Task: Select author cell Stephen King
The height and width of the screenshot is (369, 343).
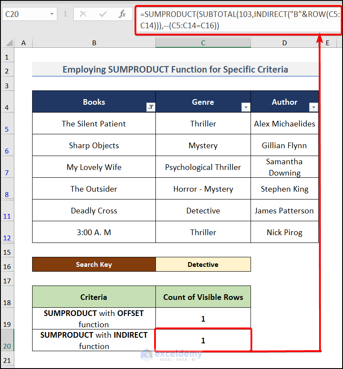Action: point(284,189)
